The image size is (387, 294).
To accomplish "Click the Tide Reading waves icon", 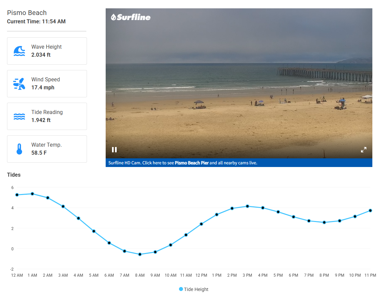I will point(19,116).
